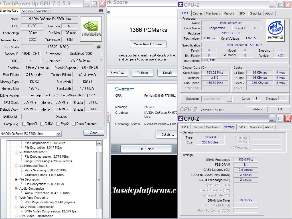Open About tab in lower CPU-Z
The height and width of the screenshot is (219, 292).
269,127
